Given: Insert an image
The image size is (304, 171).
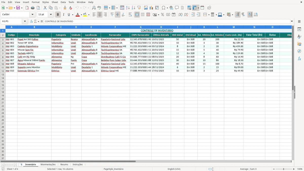Looking at the screenshot, I should tap(146, 8).
